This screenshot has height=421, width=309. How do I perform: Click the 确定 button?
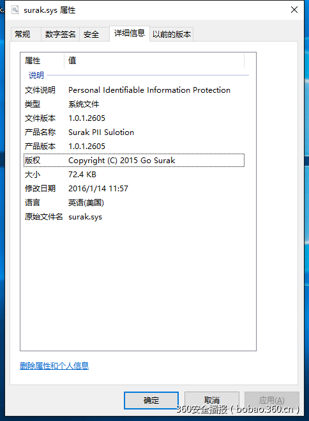coord(151,401)
